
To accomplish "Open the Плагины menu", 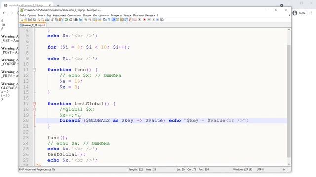I will [x=138, y=15].
